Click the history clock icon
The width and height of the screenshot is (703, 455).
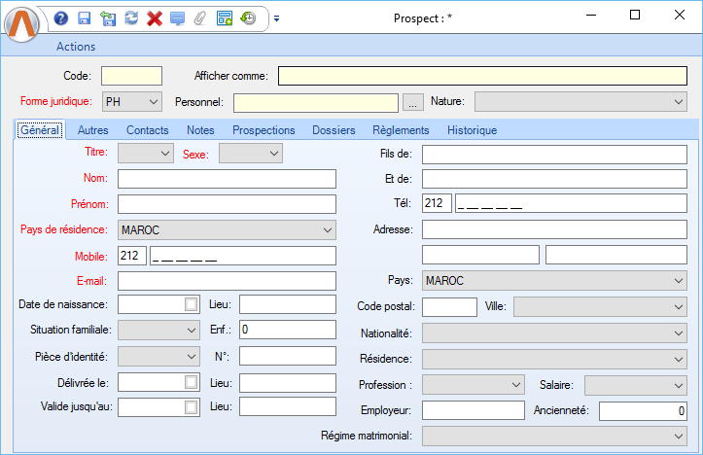[248, 18]
